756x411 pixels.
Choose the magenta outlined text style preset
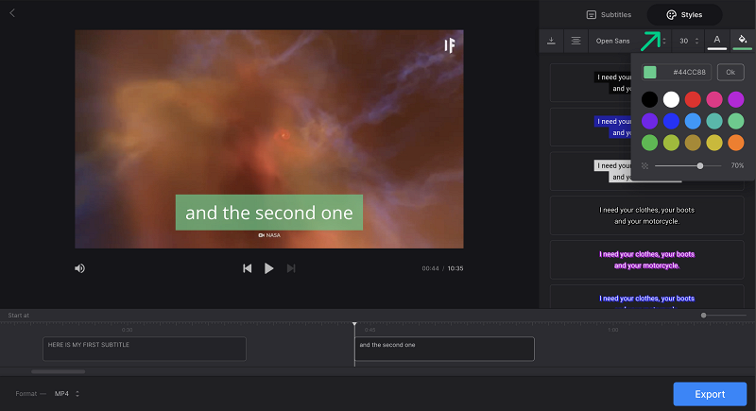647,260
